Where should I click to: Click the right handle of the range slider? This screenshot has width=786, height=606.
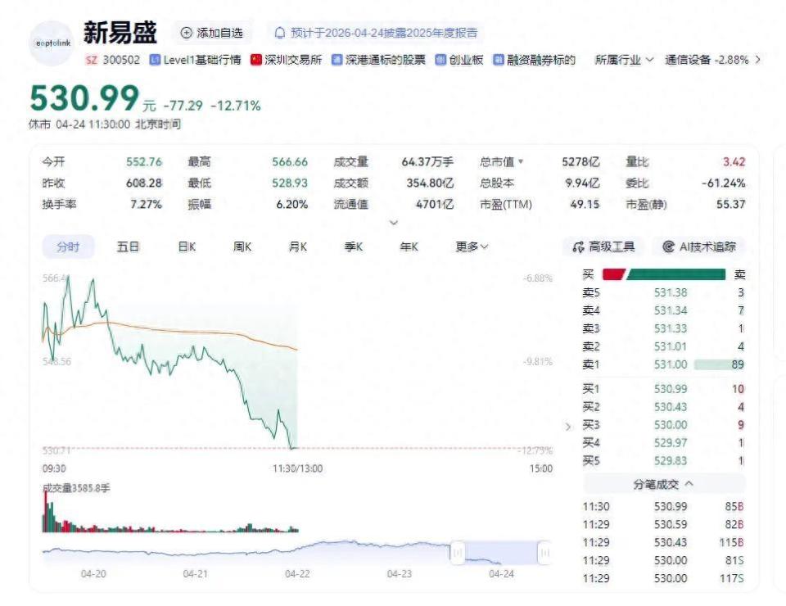(544, 553)
